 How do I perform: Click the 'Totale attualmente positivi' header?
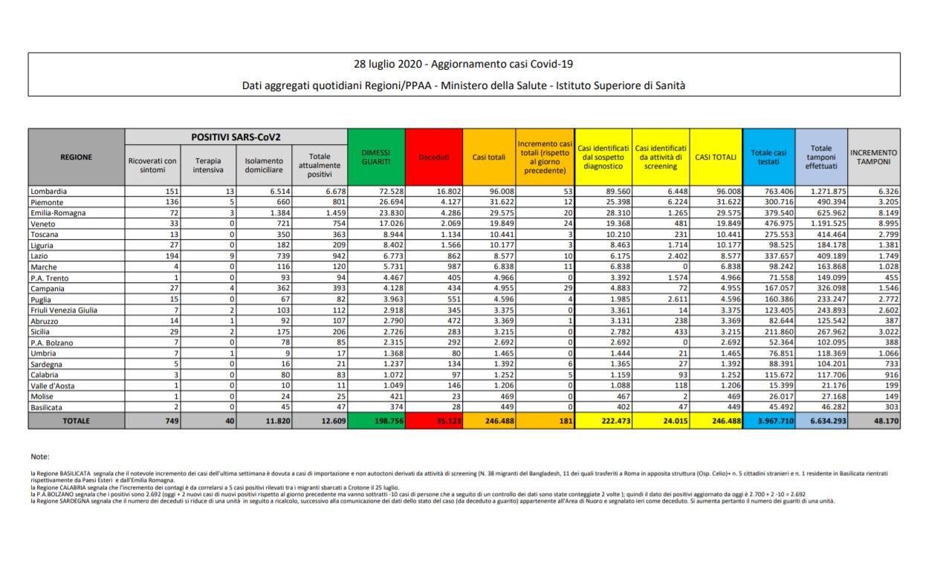[x=320, y=165]
